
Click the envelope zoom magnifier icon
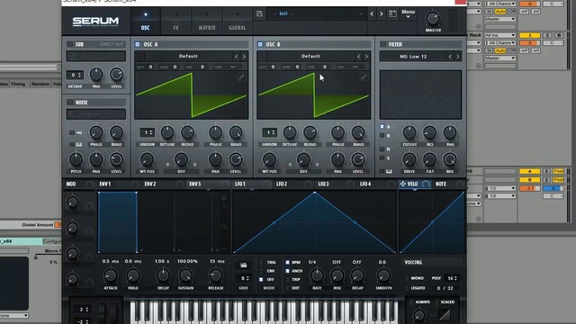click(224, 227)
